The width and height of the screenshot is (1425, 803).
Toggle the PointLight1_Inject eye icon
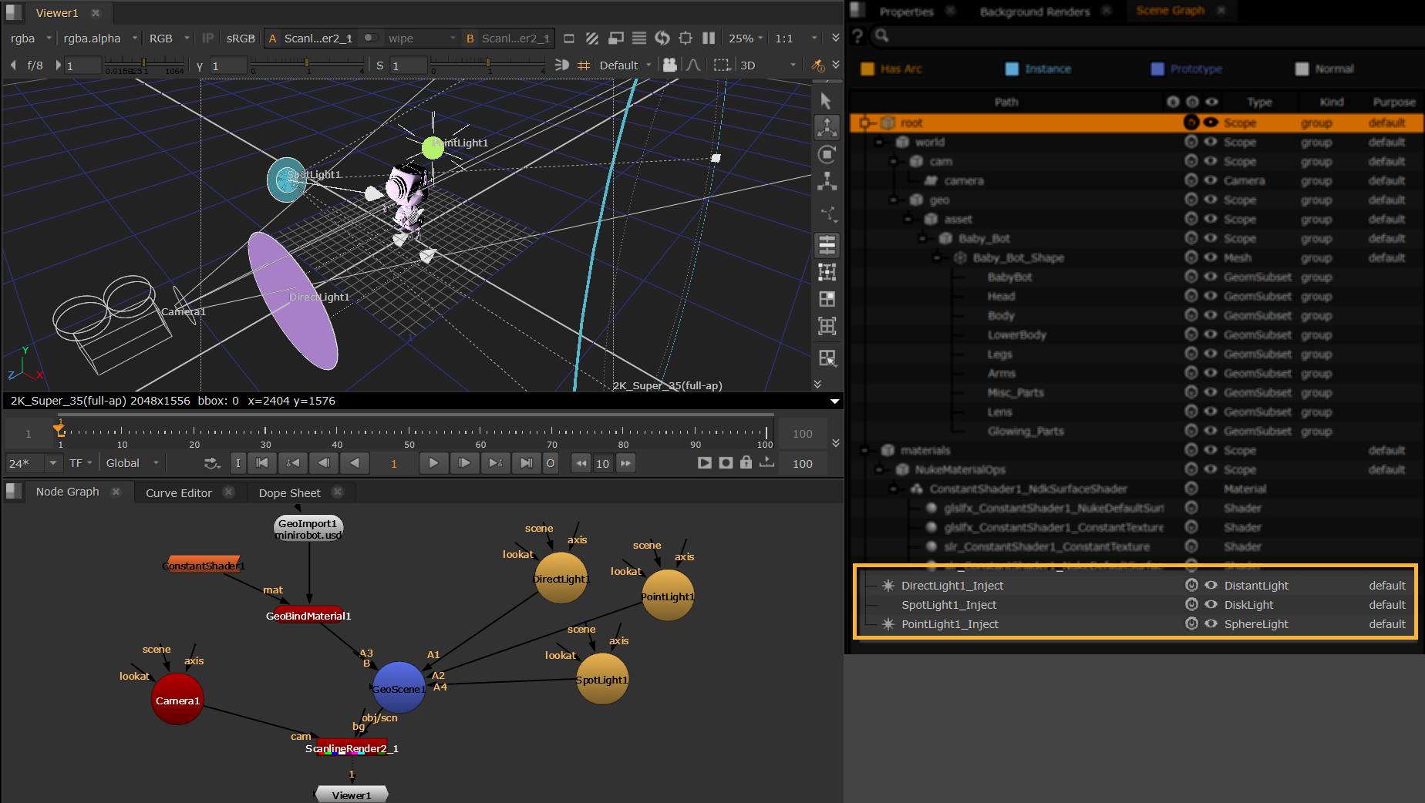(1211, 624)
